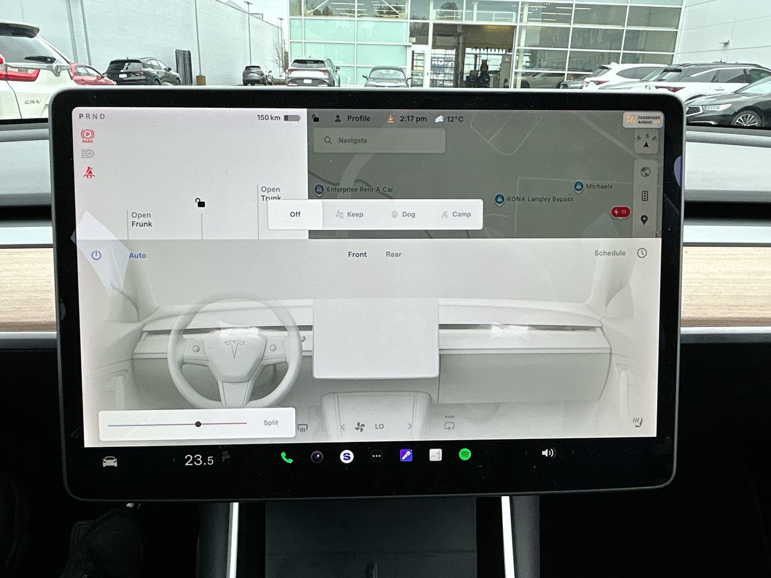Viewport: 771px width, 578px height.
Task: Turn cabin overheat protection Off
Action: 295,214
